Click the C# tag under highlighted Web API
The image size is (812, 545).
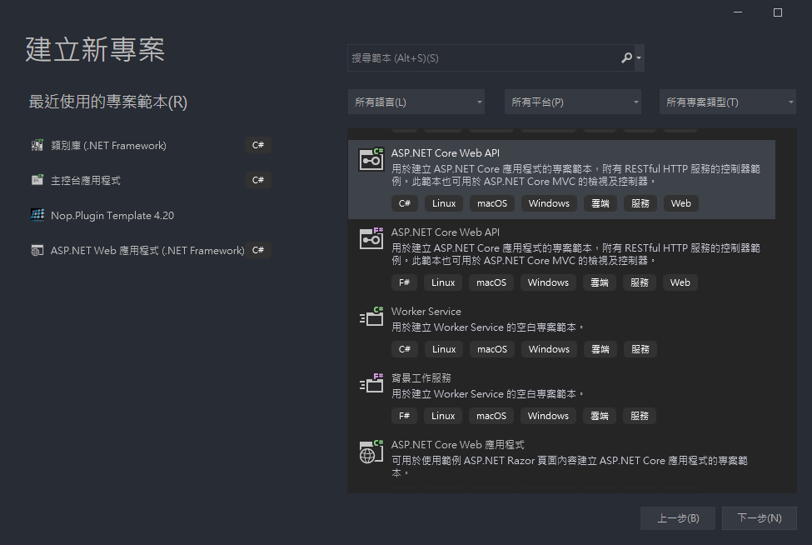[x=405, y=203]
